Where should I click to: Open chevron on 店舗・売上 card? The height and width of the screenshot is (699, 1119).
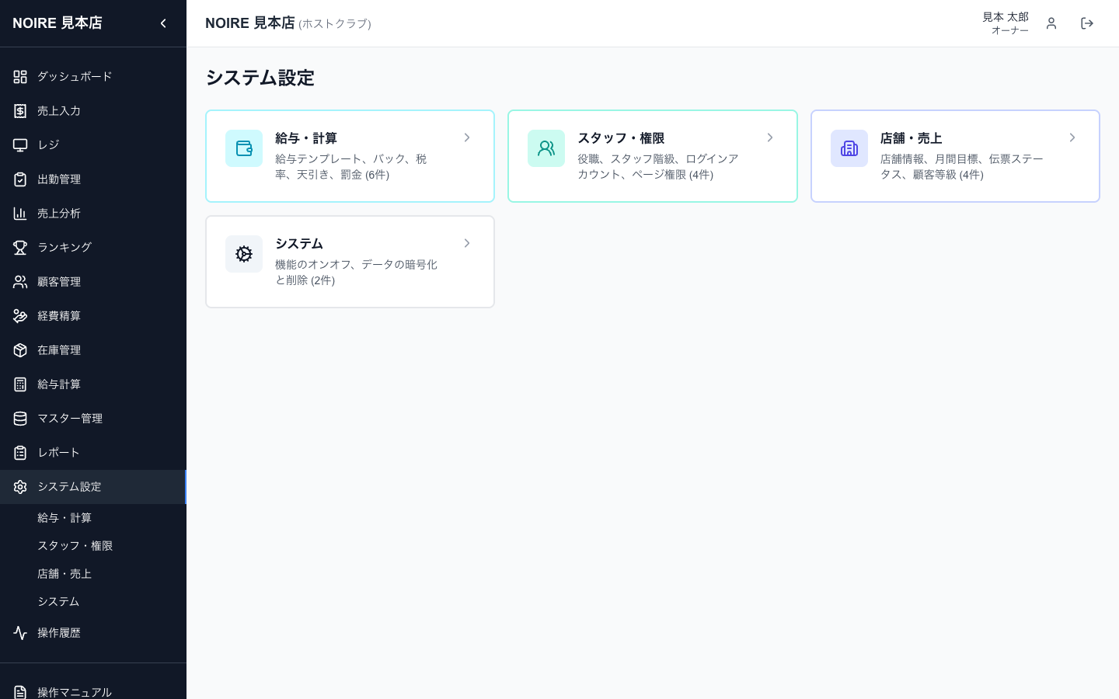(x=1072, y=137)
